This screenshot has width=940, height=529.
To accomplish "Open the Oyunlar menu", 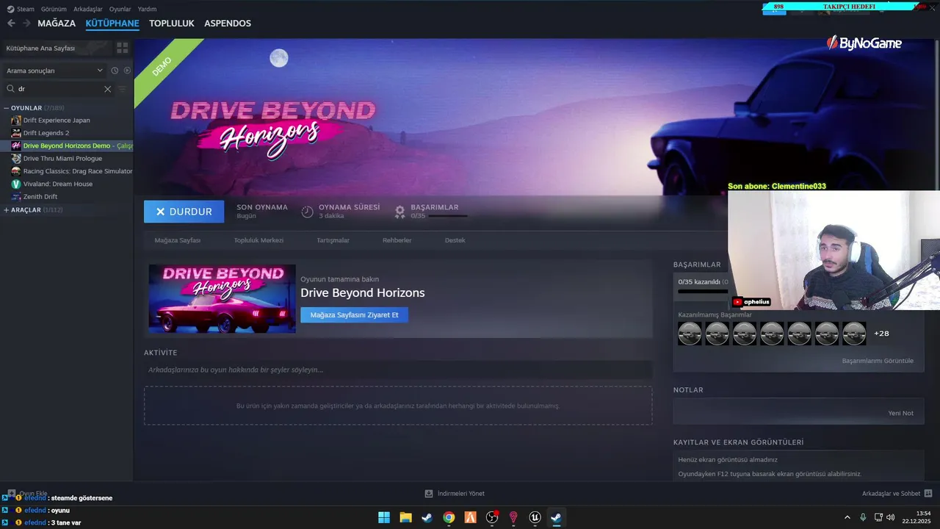I will click(120, 9).
